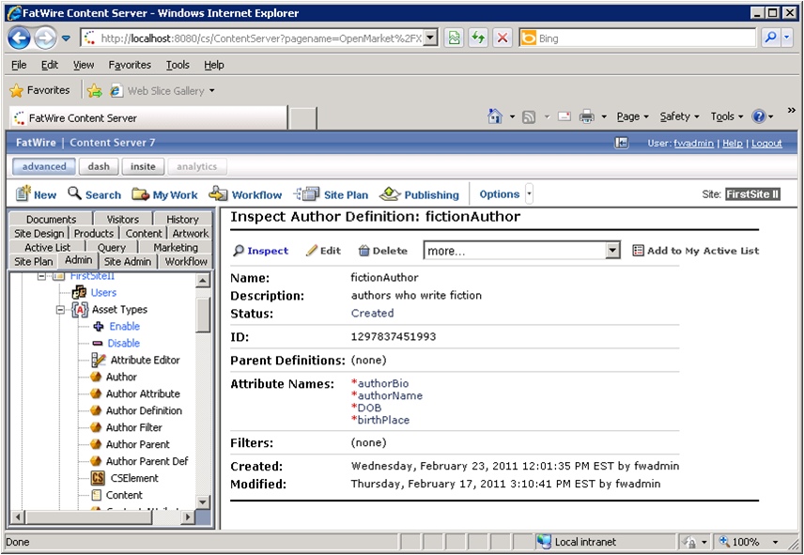Image resolution: width=804 pixels, height=555 pixels.
Task: Select the Author Parent Def tree item
Action: tap(147, 461)
